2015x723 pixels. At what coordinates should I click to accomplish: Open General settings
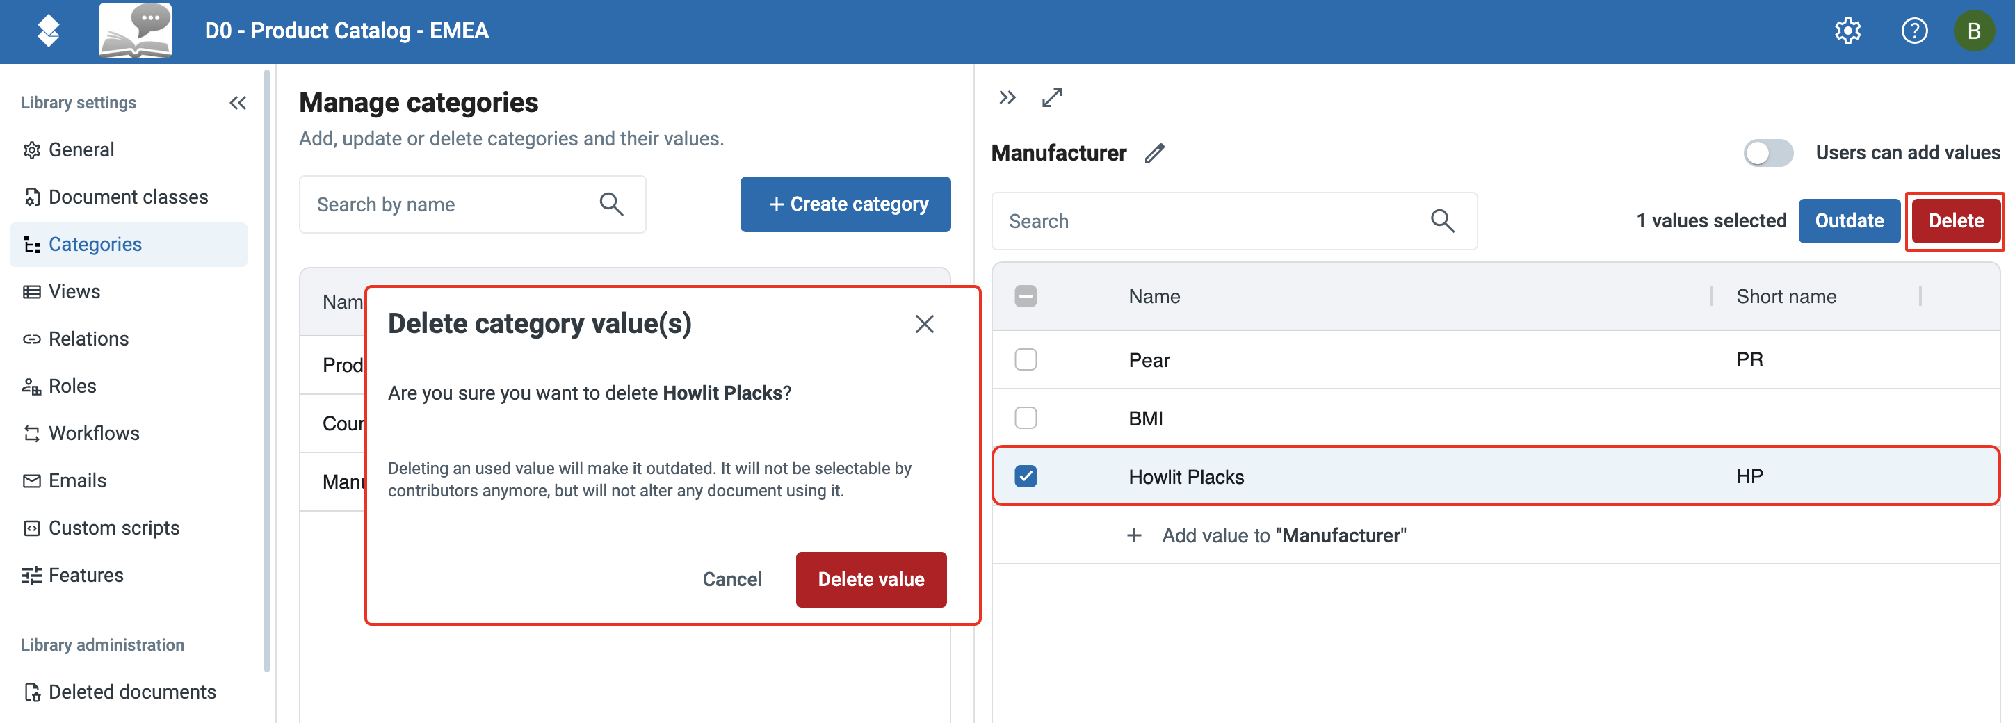[x=128, y=149]
